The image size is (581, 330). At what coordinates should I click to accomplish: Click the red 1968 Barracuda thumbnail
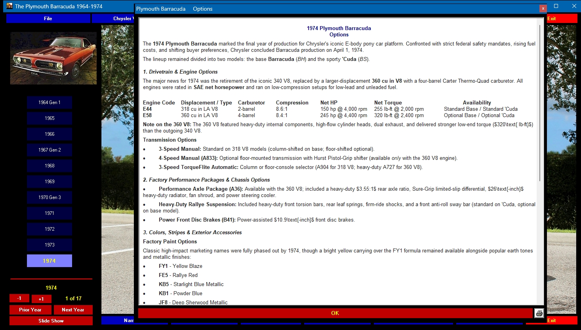[53, 58]
